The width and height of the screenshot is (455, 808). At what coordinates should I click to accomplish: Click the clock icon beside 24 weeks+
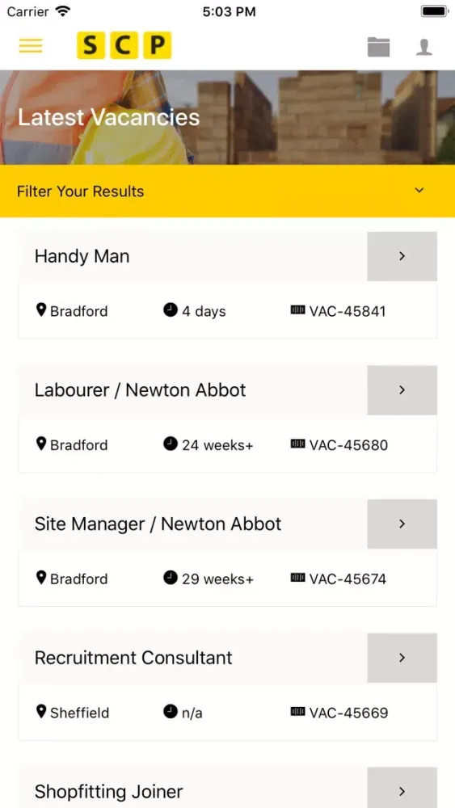click(x=171, y=444)
